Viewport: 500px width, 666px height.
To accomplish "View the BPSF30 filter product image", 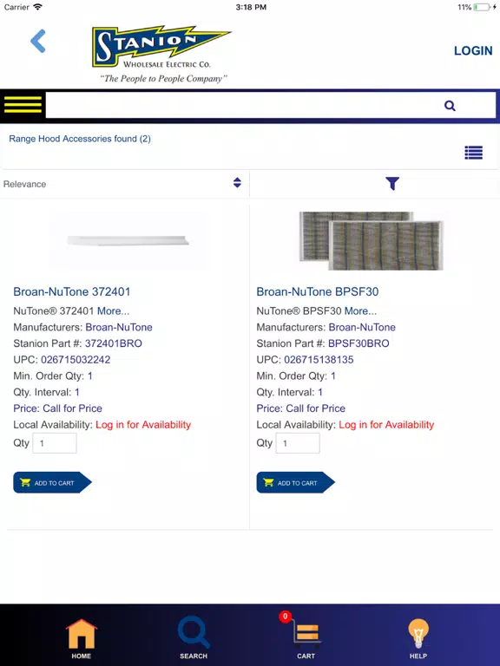I will [372, 240].
